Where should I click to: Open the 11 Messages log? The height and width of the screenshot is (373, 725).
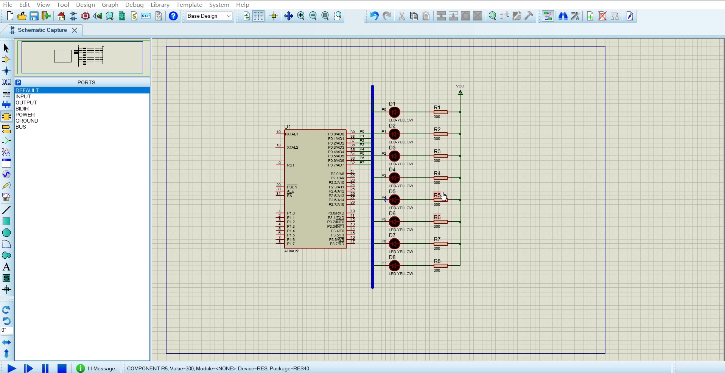98,368
